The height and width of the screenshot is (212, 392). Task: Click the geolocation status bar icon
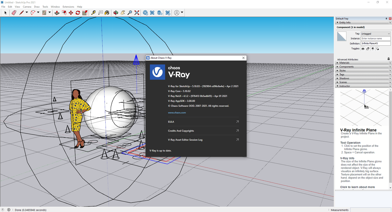click(3, 210)
